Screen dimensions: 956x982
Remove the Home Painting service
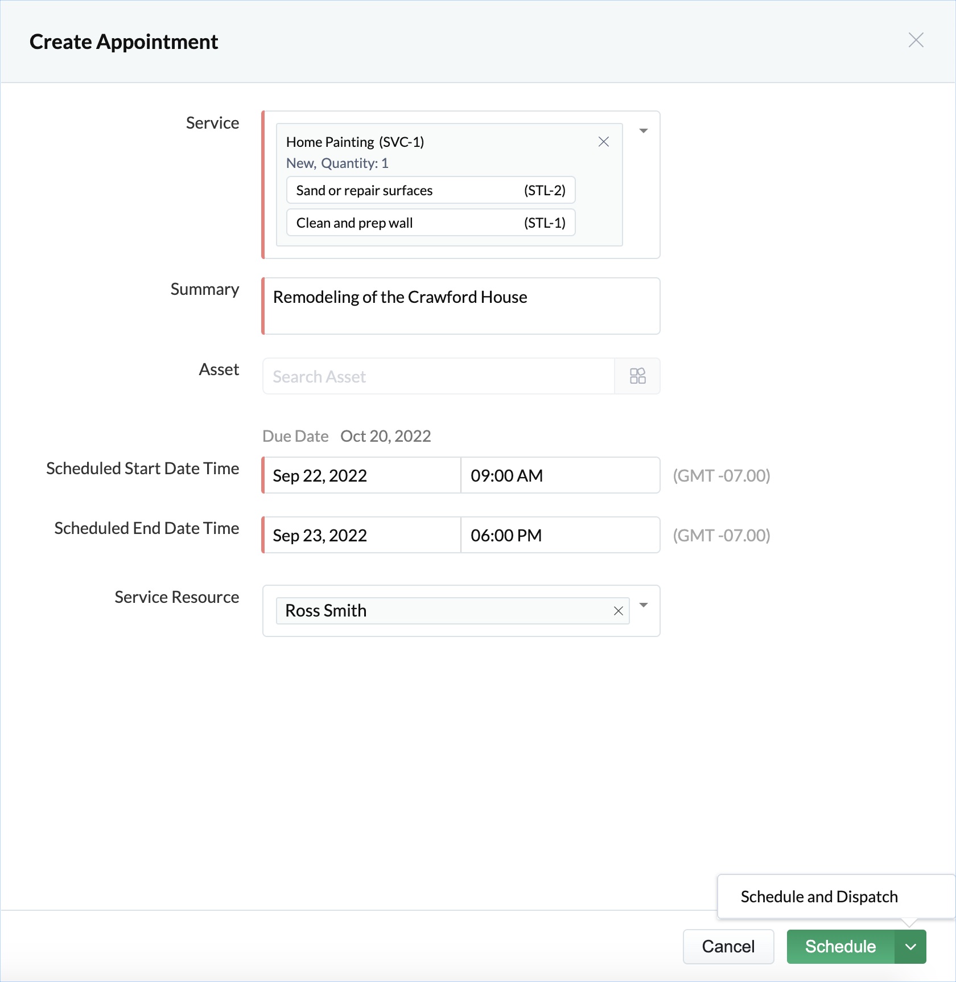click(604, 142)
